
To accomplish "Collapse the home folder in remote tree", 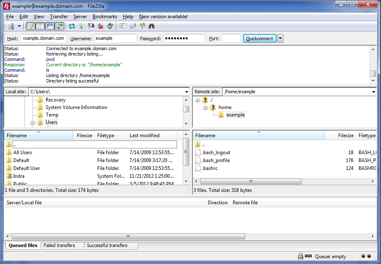I will [206, 107].
